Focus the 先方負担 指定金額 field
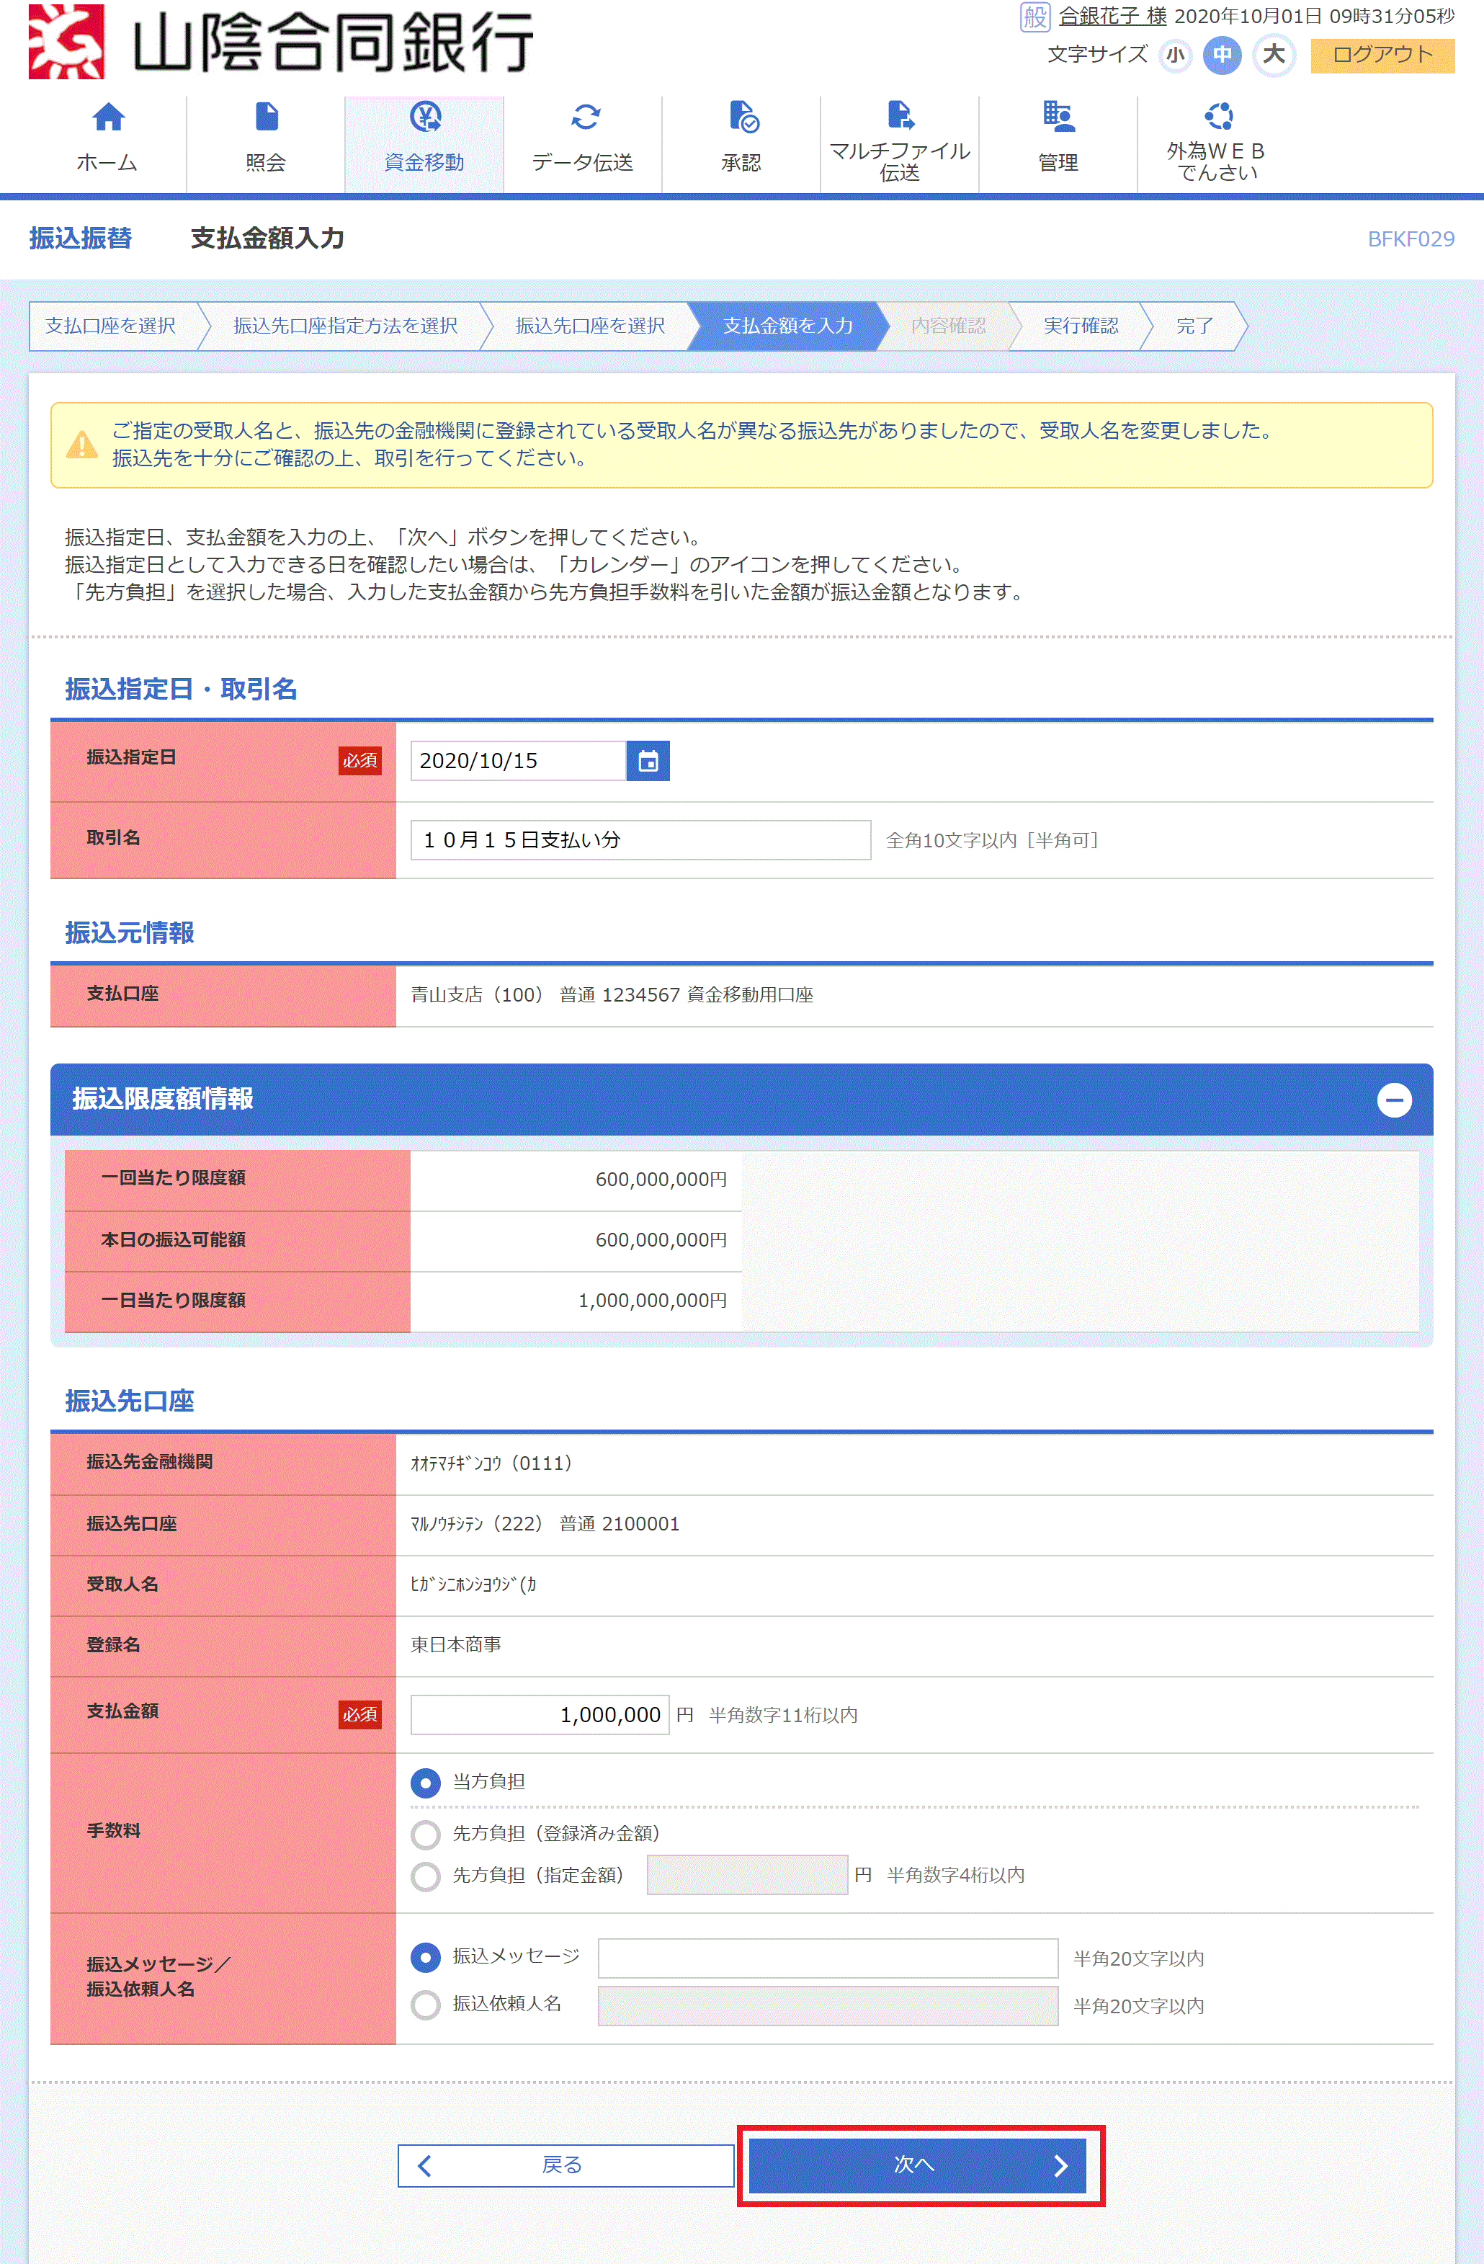Screen dimensions: 1484x2264 click(x=747, y=1875)
